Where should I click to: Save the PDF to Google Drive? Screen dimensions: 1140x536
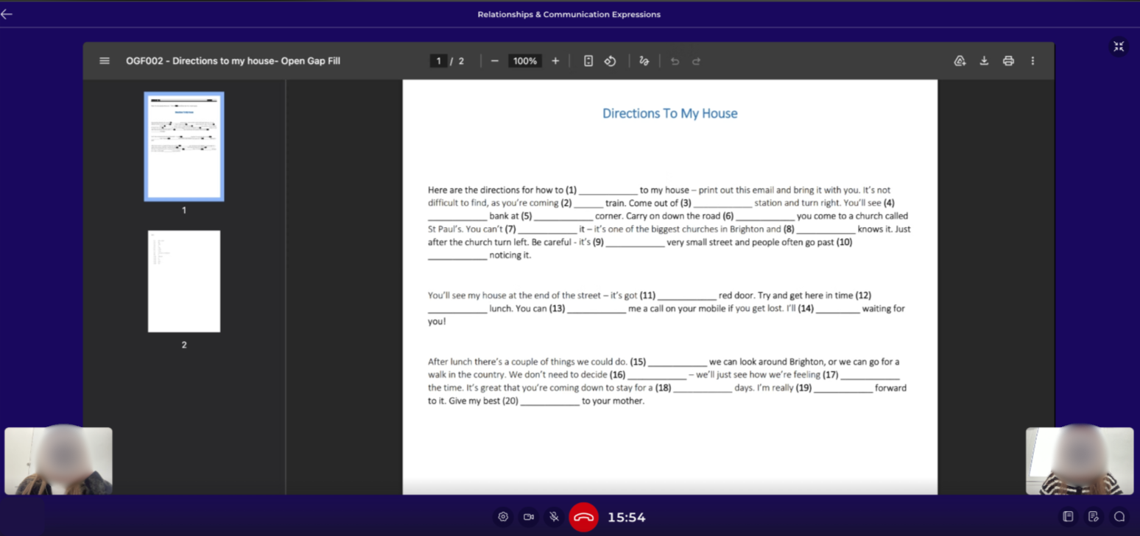click(960, 61)
